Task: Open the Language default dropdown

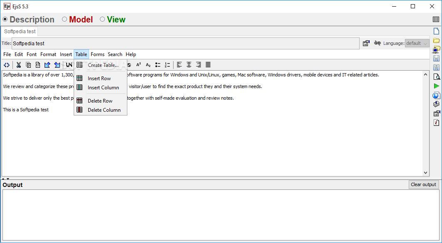Action: click(417, 43)
